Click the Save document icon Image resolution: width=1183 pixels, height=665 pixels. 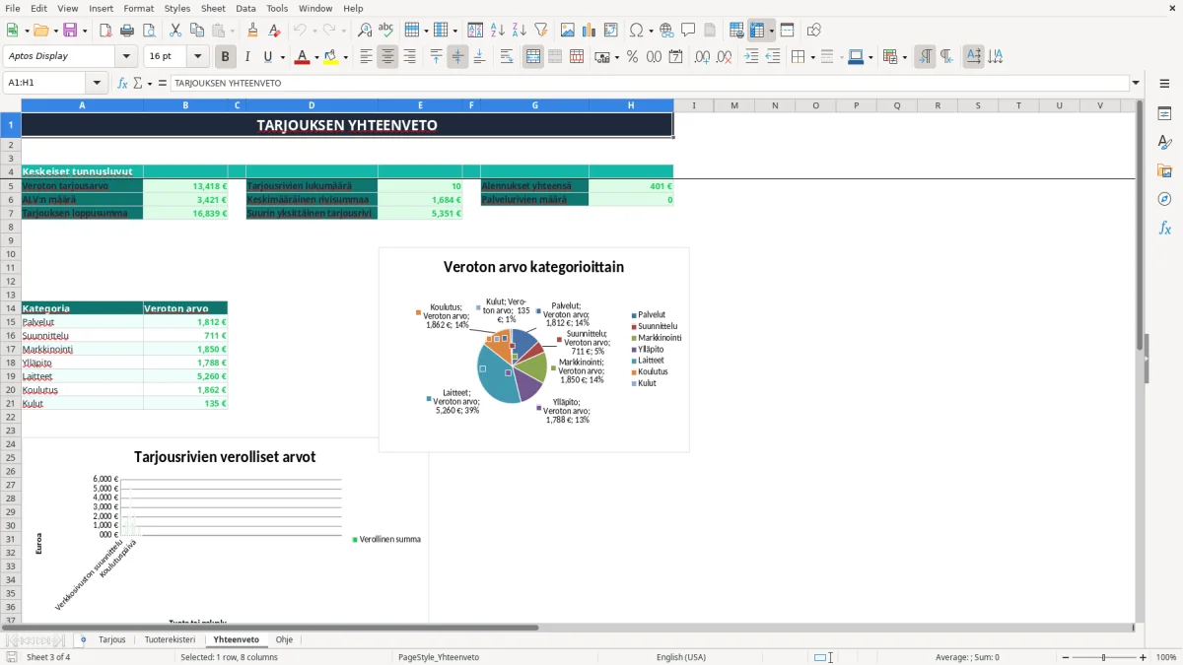70,31
